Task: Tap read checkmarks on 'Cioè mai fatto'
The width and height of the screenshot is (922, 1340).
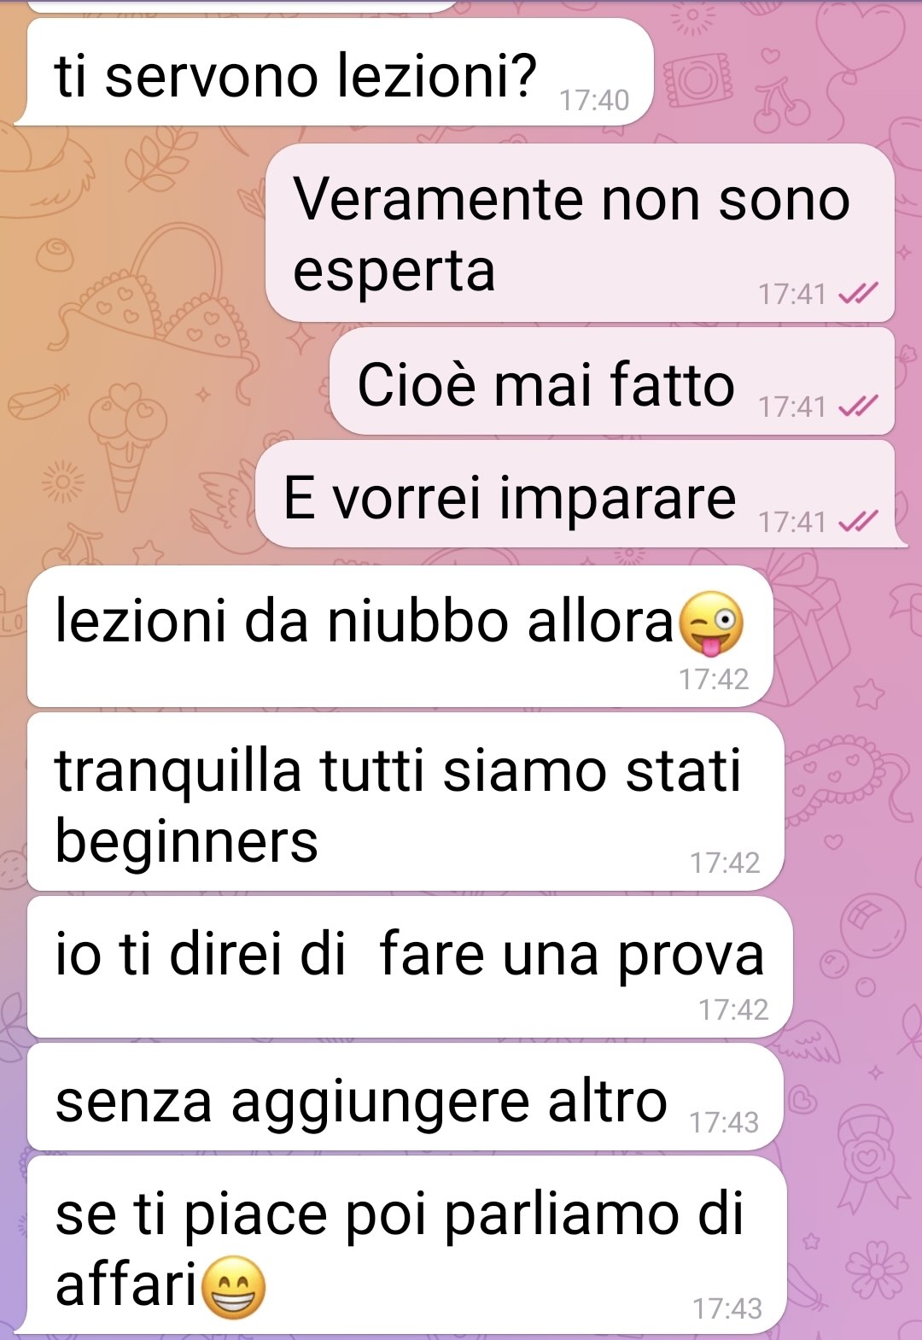Action: click(858, 407)
